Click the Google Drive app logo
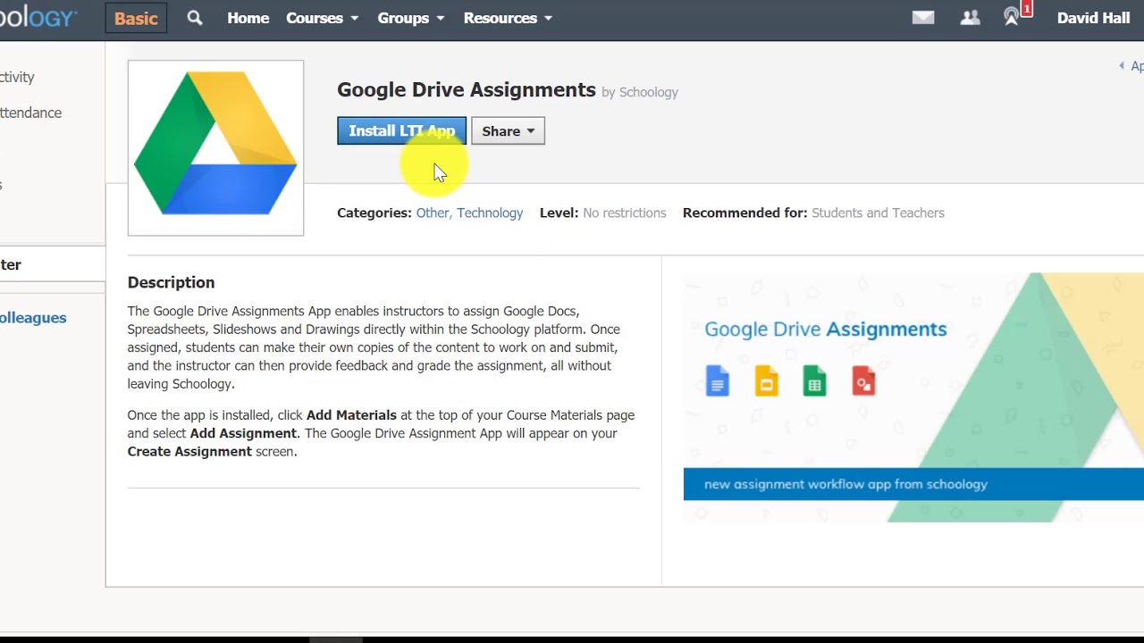 [215, 148]
